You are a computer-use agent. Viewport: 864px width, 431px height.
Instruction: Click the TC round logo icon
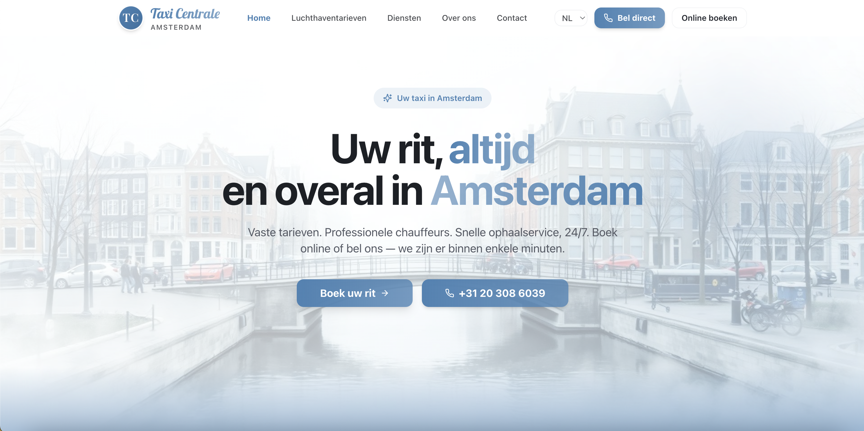pyautogui.click(x=131, y=18)
